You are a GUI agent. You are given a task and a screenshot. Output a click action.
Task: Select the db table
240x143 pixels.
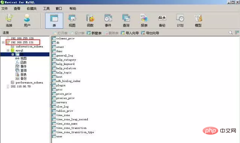(x=58, y=43)
